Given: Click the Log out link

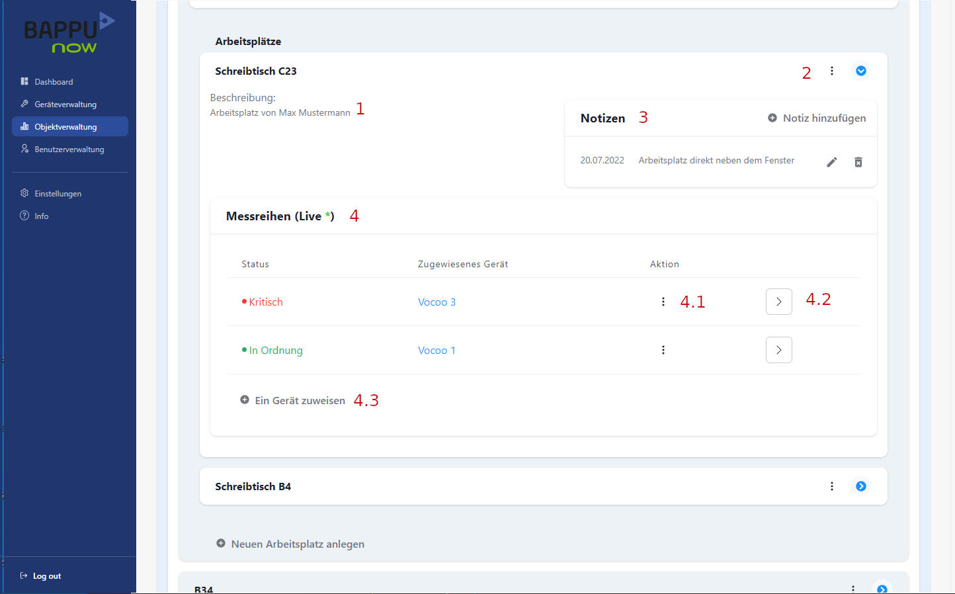Looking at the screenshot, I should coord(47,576).
